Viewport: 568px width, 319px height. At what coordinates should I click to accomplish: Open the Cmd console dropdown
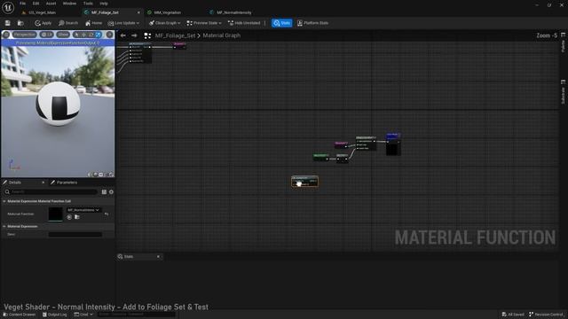83,315
